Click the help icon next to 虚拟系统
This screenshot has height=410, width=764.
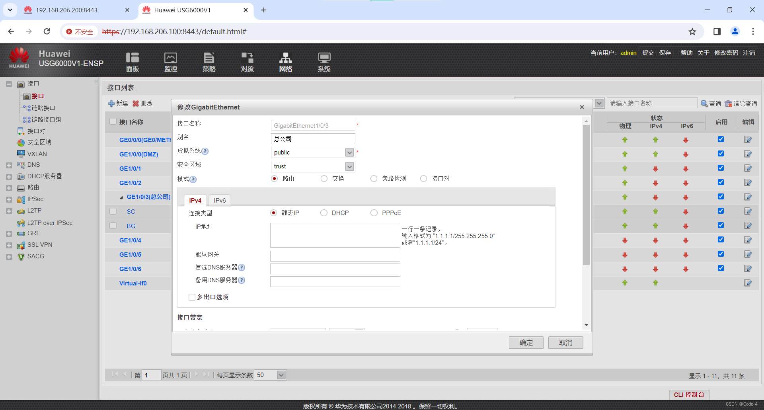point(205,151)
